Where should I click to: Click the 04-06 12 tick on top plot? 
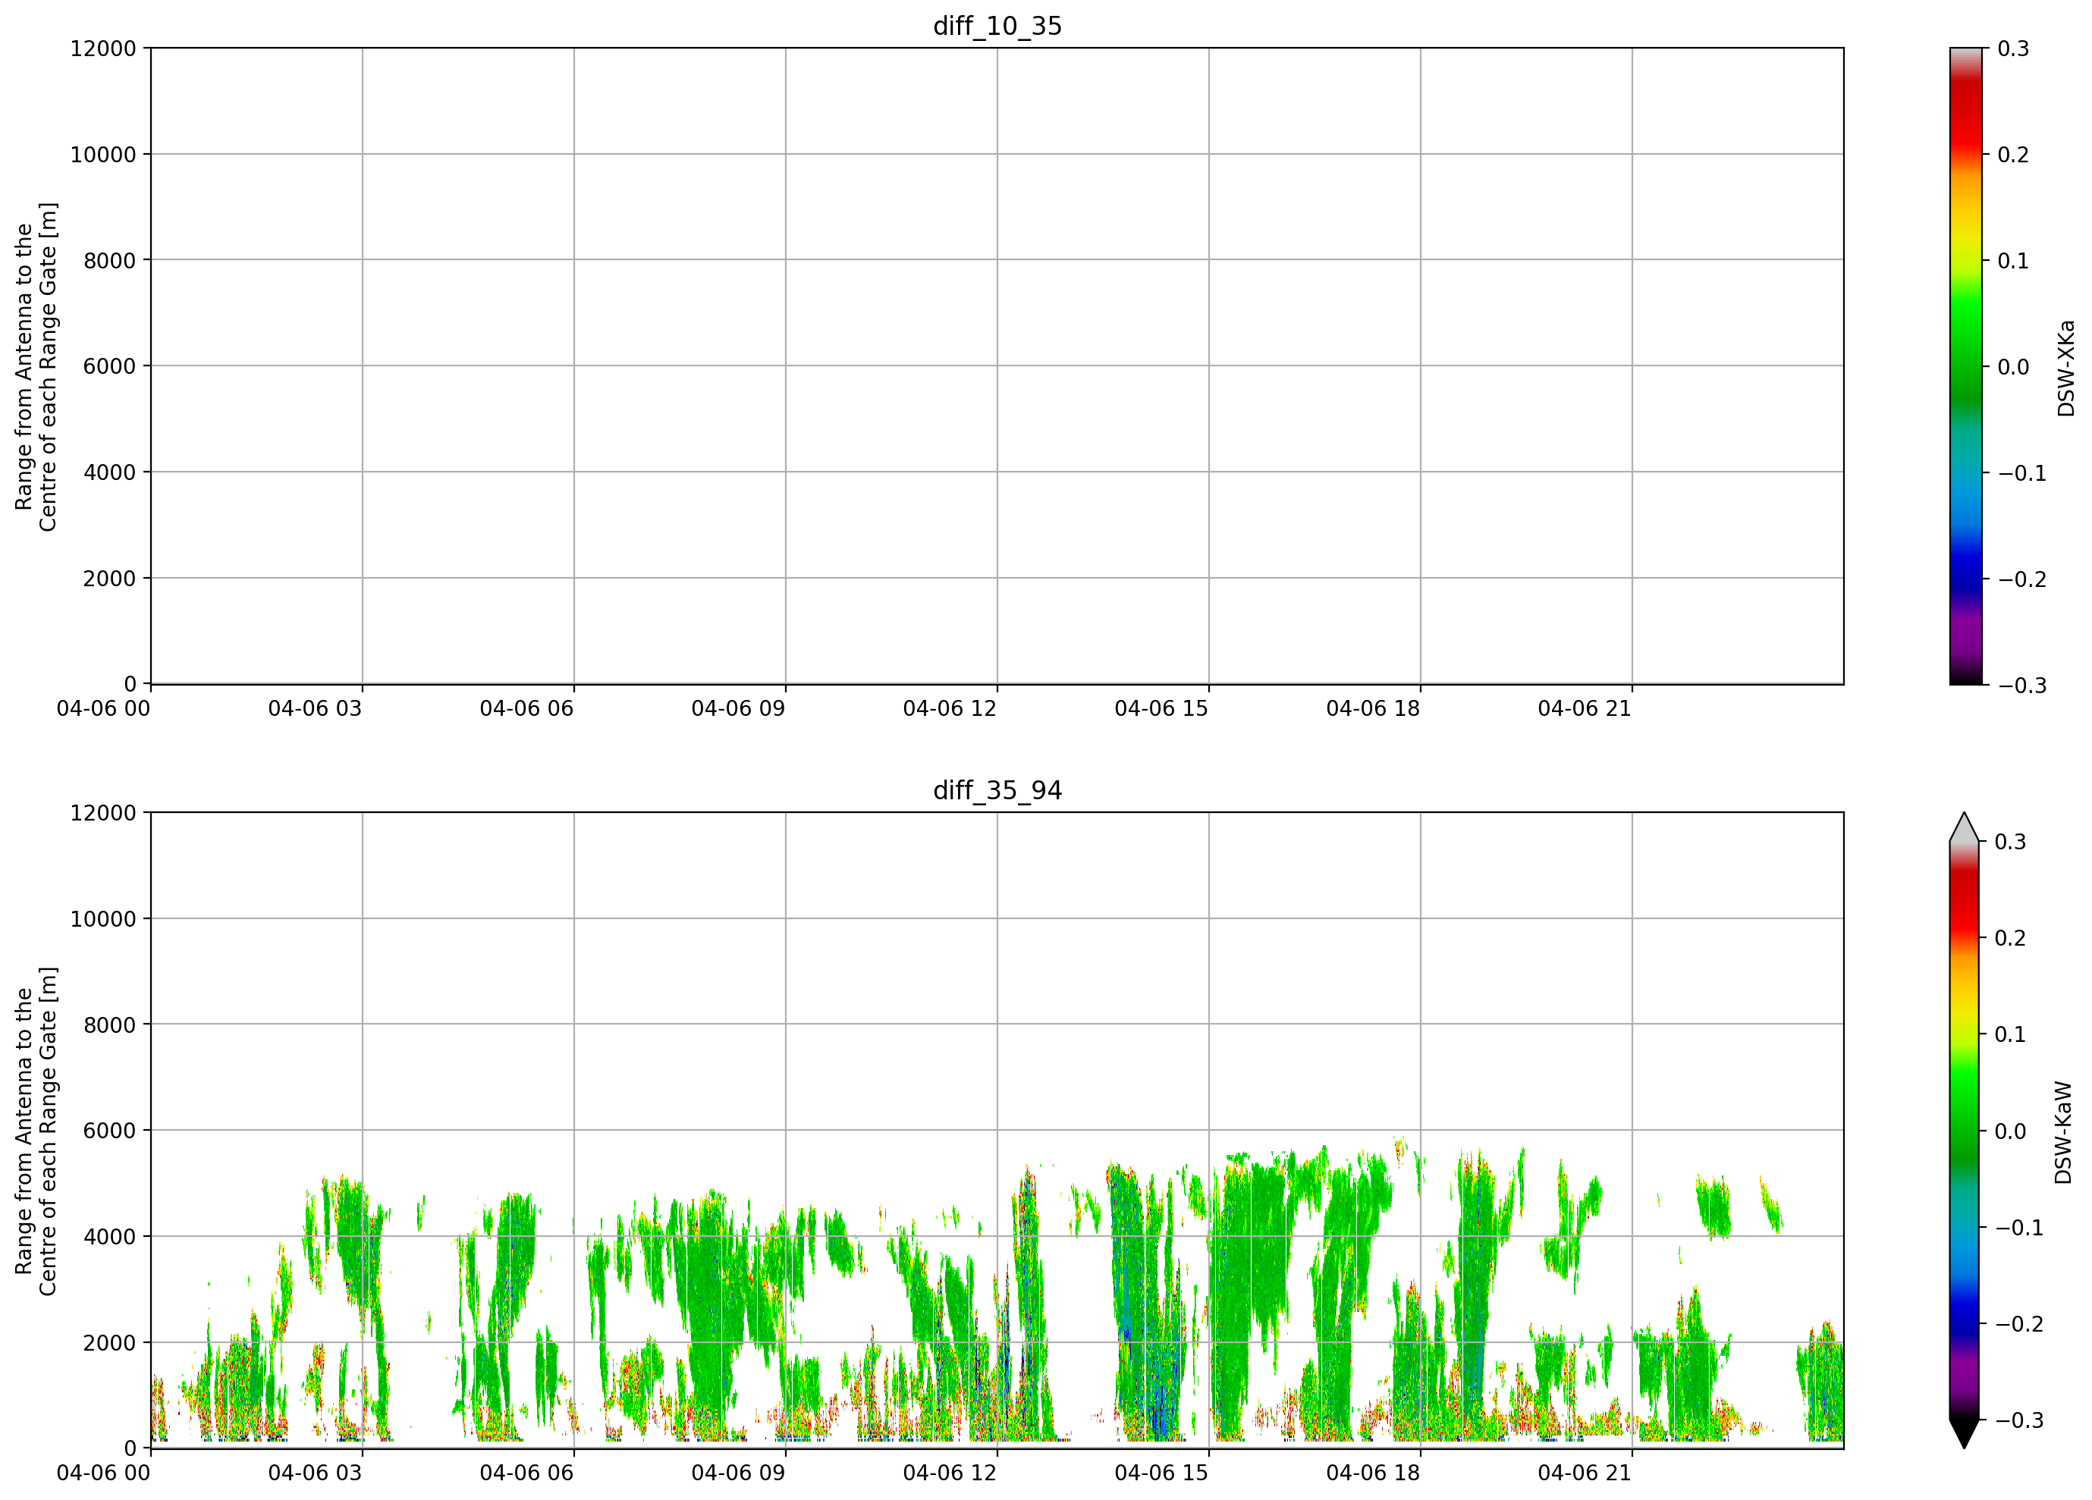950,708
